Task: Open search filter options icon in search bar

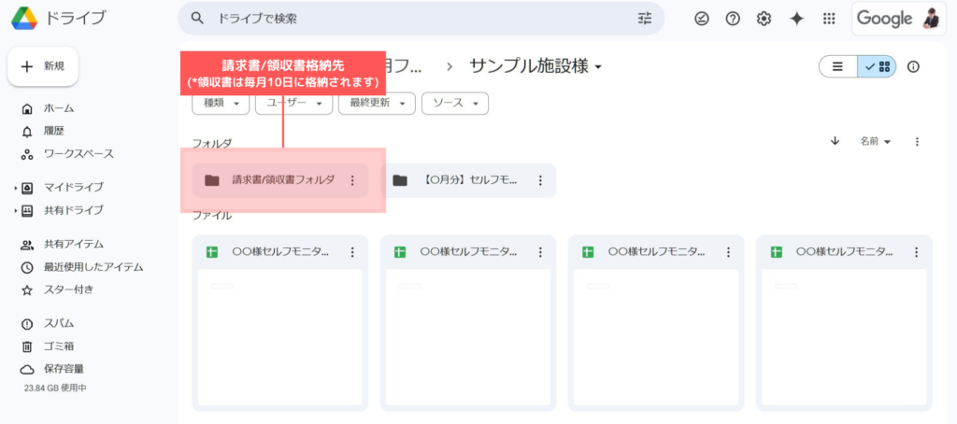Action: point(645,18)
